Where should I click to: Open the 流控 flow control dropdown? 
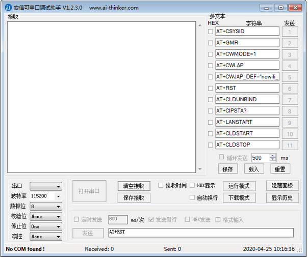[46, 237]
